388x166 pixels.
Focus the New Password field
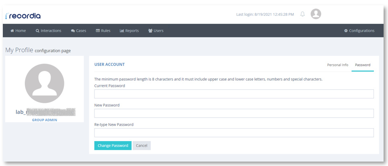point(234,113)
